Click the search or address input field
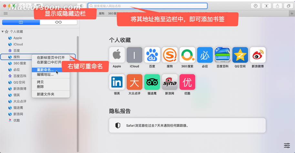Viewport: 295px width, 153px height. [148, 6]
